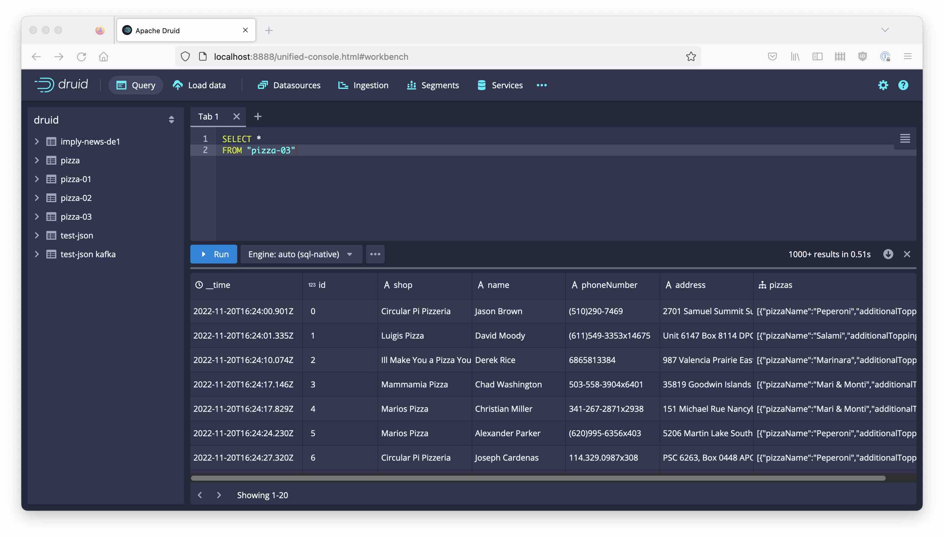Go to the Datasources view
Screen dimensions: 944x537
point(289,85)
